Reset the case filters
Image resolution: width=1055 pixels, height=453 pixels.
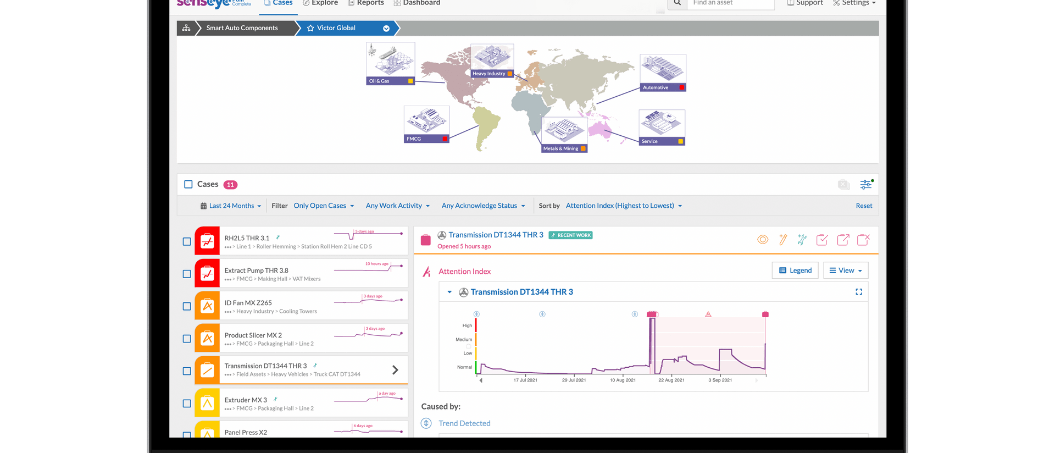pos(864,206)
